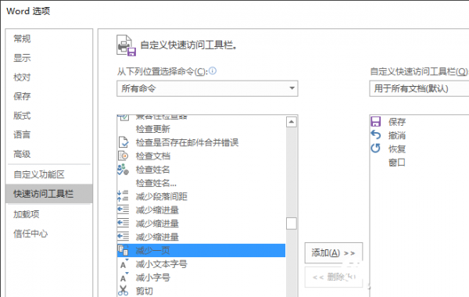Select 检查文档 in the command list

click(x=153, y=156)
